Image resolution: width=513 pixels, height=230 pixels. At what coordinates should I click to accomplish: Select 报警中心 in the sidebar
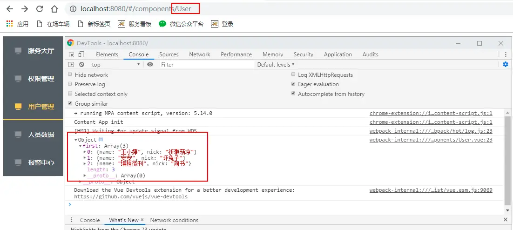tap(34, 162)
